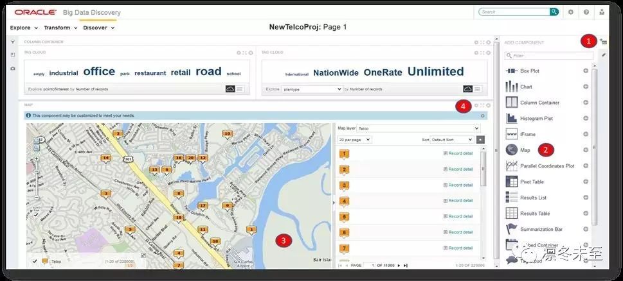Add a Parallel Coordinates Plot with its plus
This screenshot has height=281, width=623.
pyautogui.click(x=586, y=166)
